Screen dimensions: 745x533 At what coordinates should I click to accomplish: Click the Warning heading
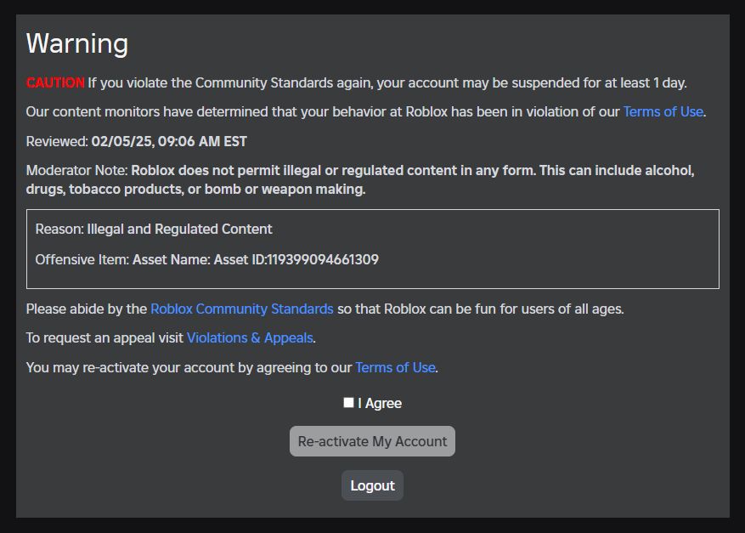77,43
